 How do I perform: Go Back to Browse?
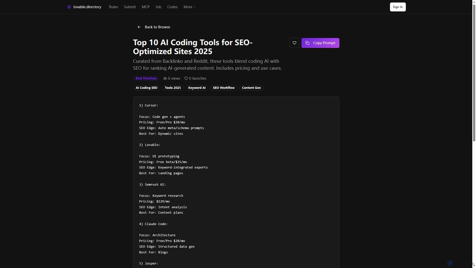[154, 27]
